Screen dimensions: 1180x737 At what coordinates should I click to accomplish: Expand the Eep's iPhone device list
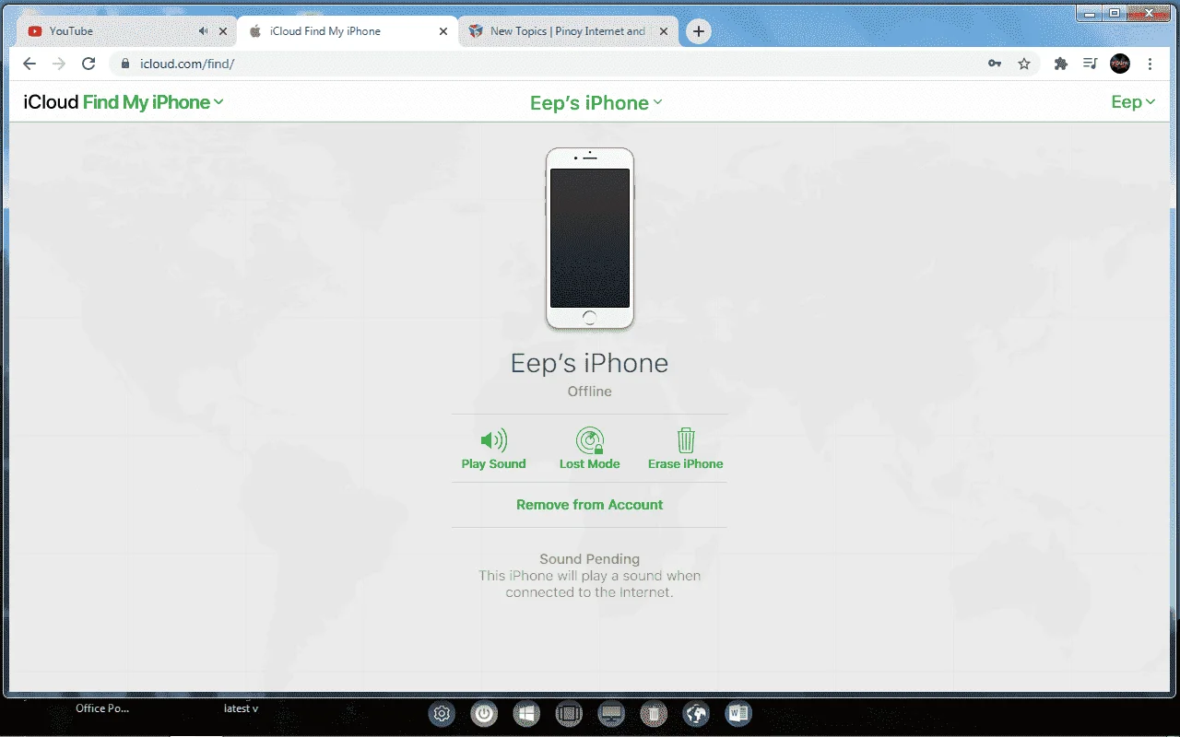[x=596, y=103]
